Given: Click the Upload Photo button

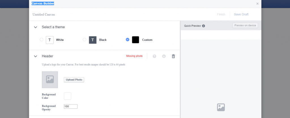Looking at the screenshot, I should click(x=74, y=80).
